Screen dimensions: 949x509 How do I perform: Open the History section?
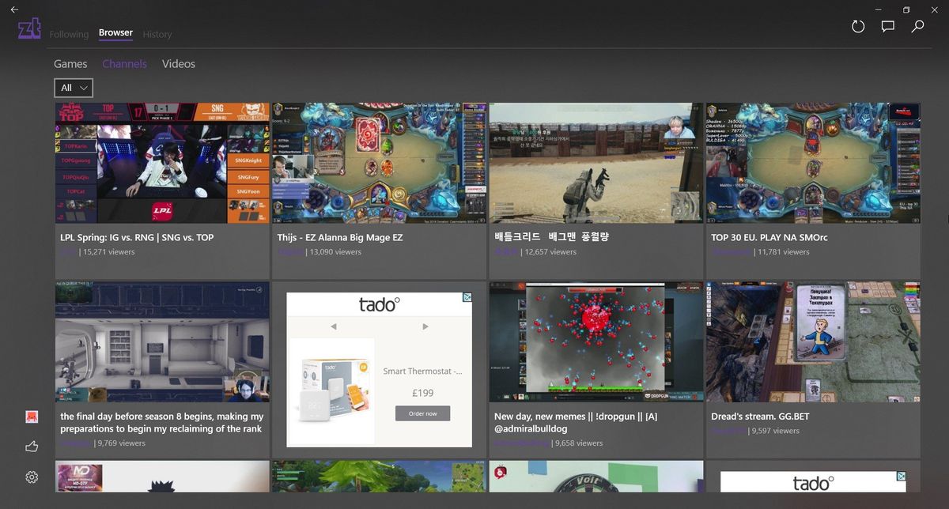click(x=157, y=34)
